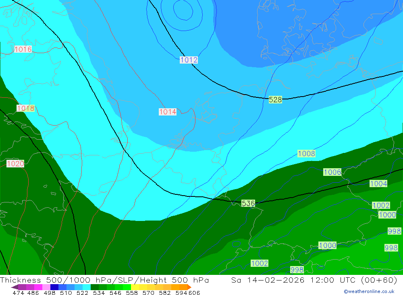Click legend value 546
Viewport: 403px width, 295px height.
click(x=115, y=293)
